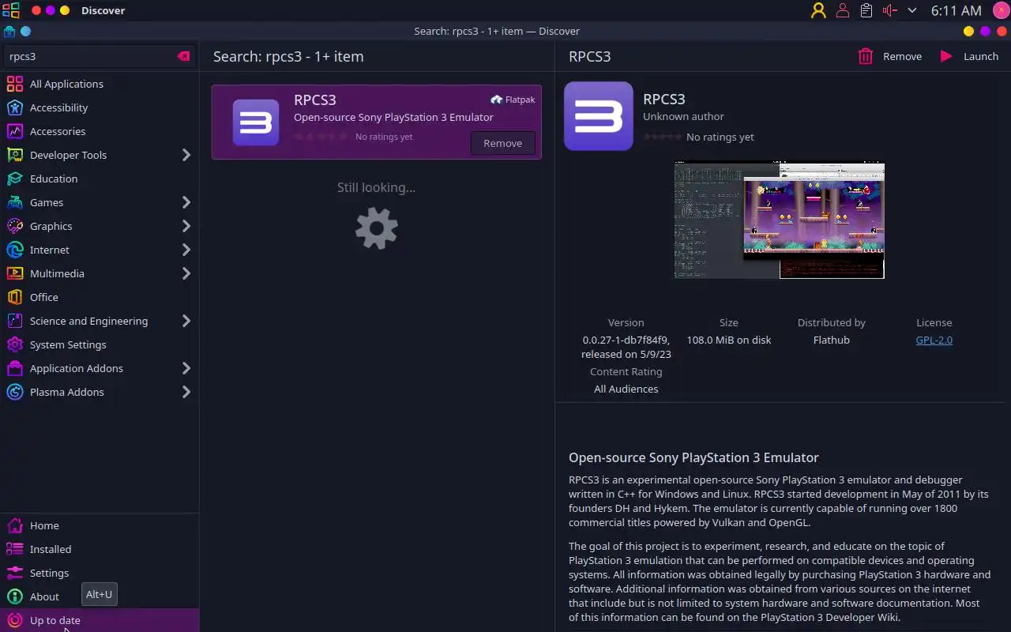Open the RPCS3 screenshot thumbnail
This screenshot has height=632, width=1011.
click(779, 220)
